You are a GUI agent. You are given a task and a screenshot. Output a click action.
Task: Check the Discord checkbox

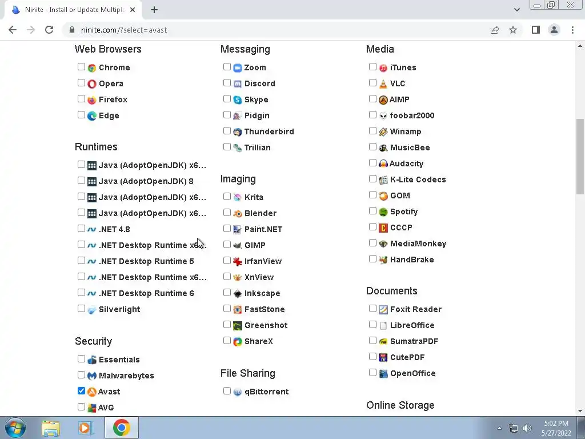[227, 83]
